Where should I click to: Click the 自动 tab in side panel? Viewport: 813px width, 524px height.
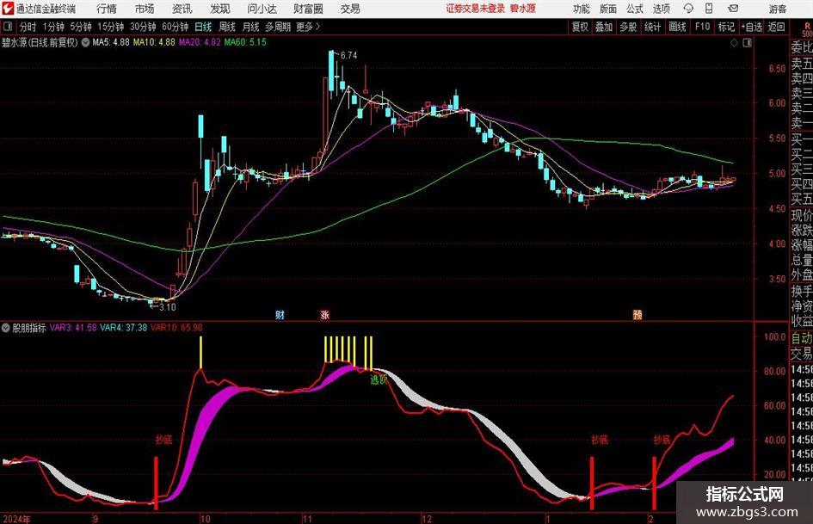802,338
